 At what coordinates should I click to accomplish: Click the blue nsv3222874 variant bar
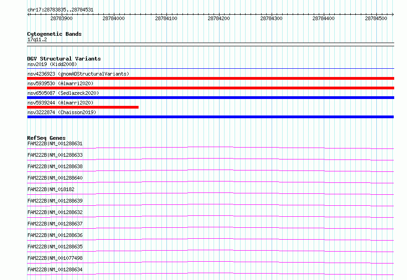point(210,117)
